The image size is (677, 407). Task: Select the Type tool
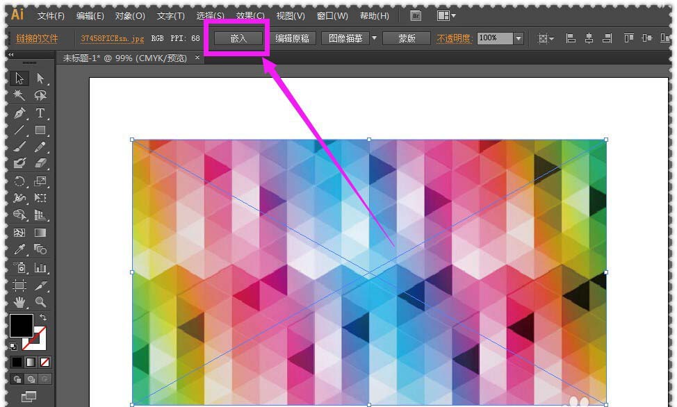[40, 113]
